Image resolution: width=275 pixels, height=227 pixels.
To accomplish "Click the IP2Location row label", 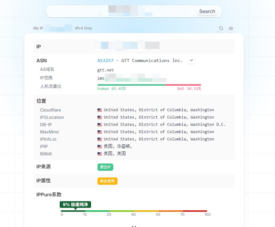I will (x=52, y=117).
